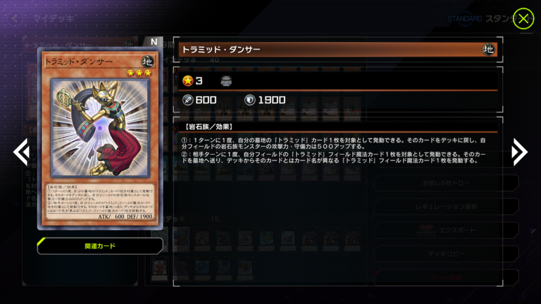Image resolution: width=541 pixels, height=304 pixels.
Task: Click the back arrow near マイデッキ
Action: [14, 18]
